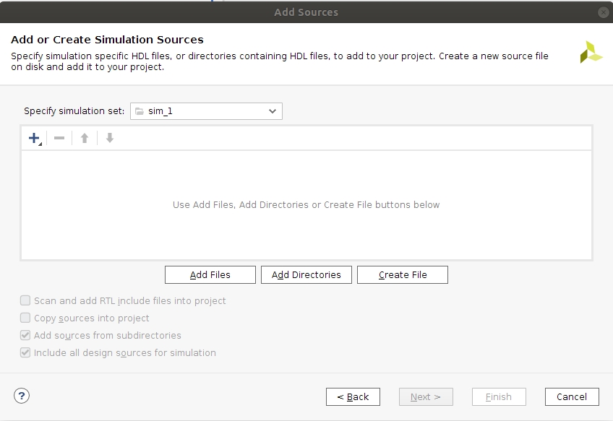Select the Create File button
The width and height of the screenshot is (613, 421).
click(403, 275)
